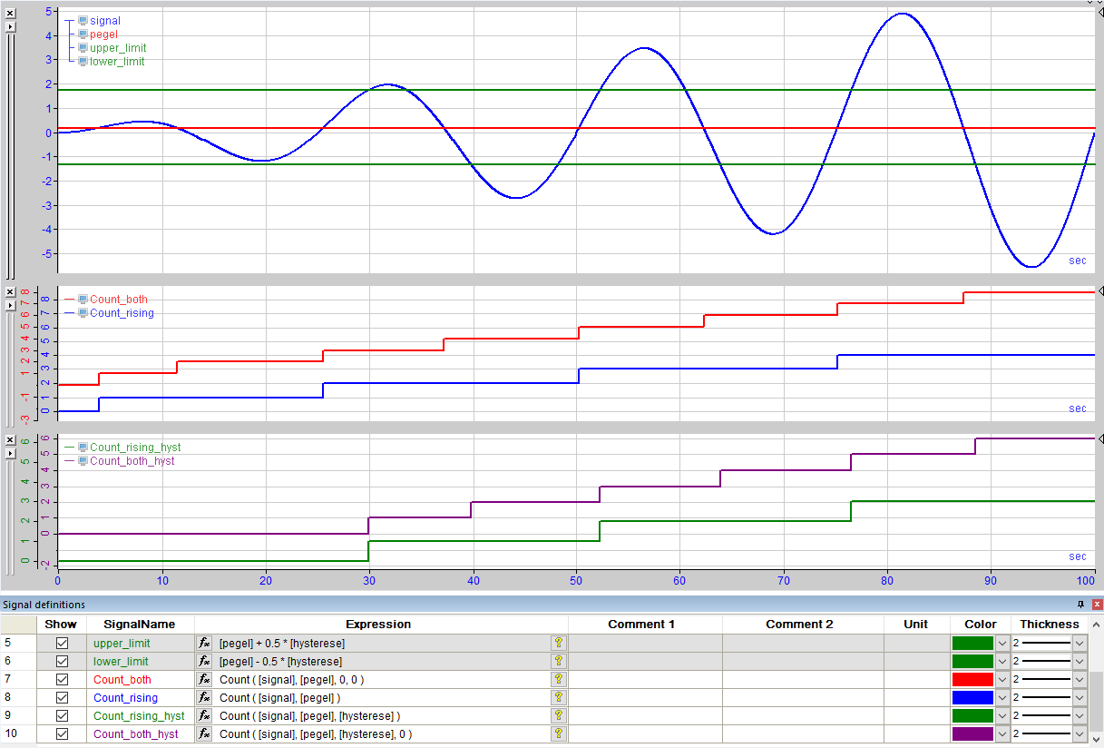The image size is (1104, 748).
Task: Click the pegel signal icon in legend
Action: coord(83,34)
